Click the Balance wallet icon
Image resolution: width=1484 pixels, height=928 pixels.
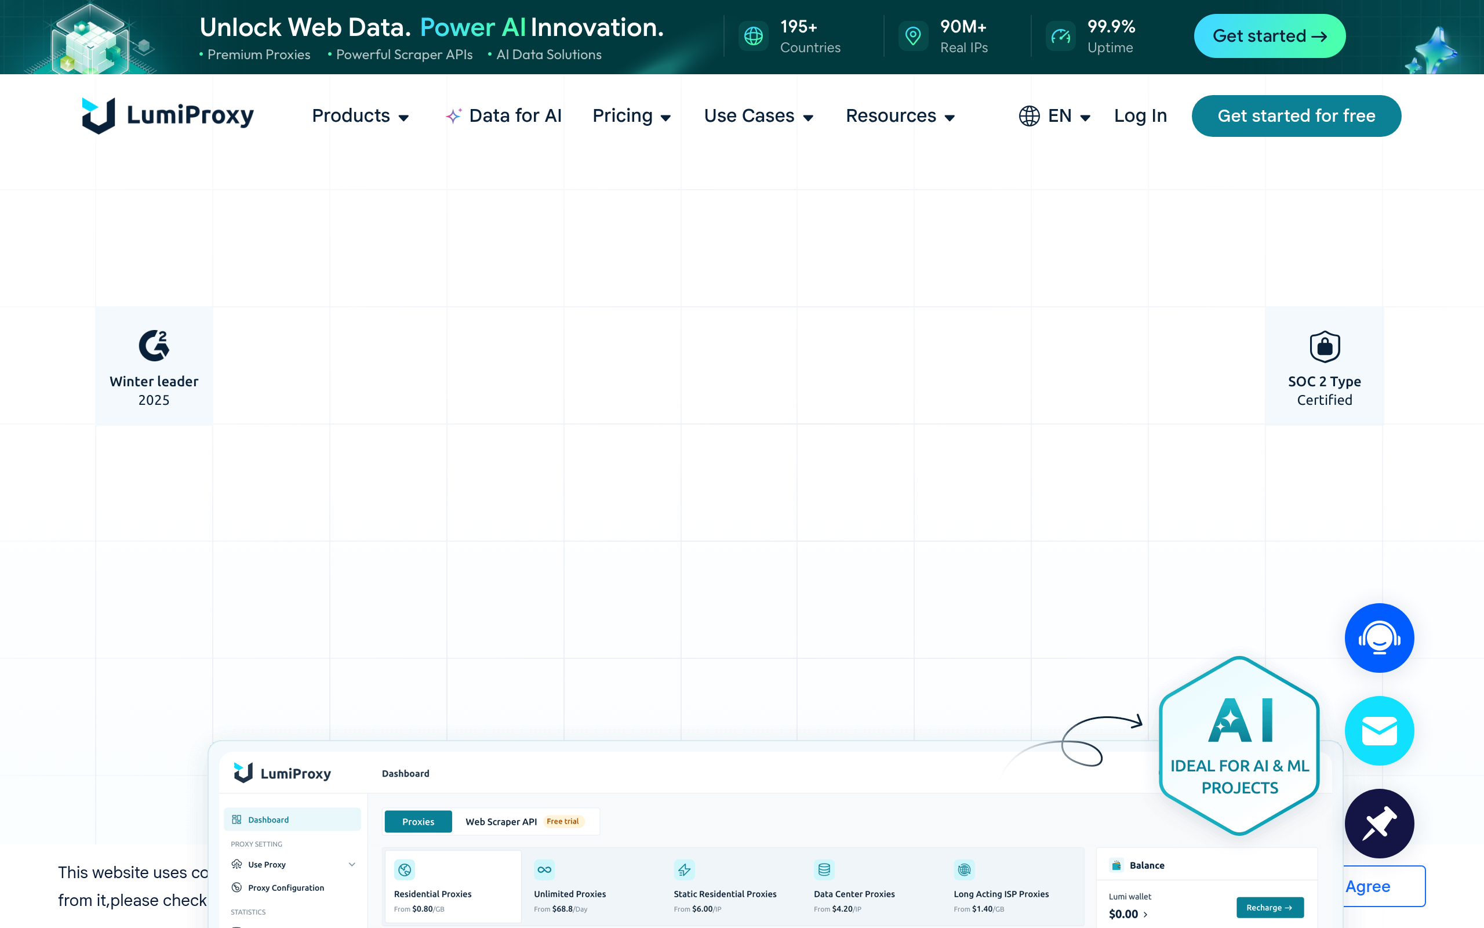click(1116, 865)
